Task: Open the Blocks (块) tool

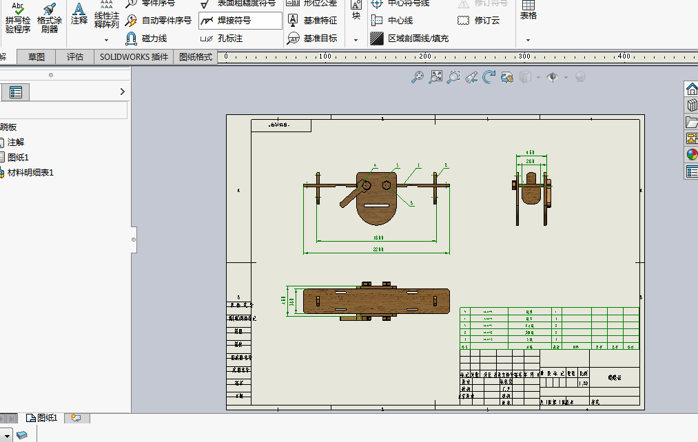Action: pos(356,11)
